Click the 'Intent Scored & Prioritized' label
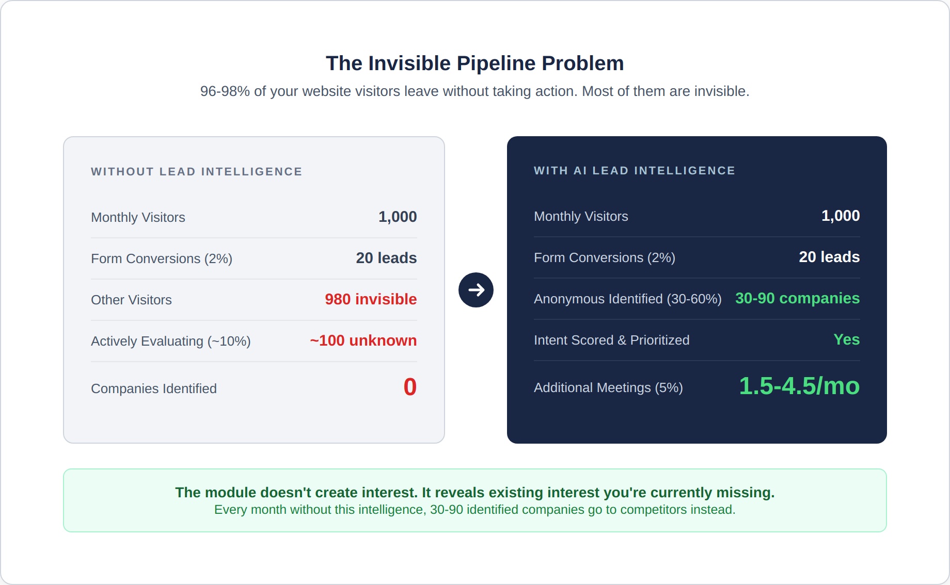Viewport: 950px width, 585px height. pyautogui.click(x=611, y=340)
